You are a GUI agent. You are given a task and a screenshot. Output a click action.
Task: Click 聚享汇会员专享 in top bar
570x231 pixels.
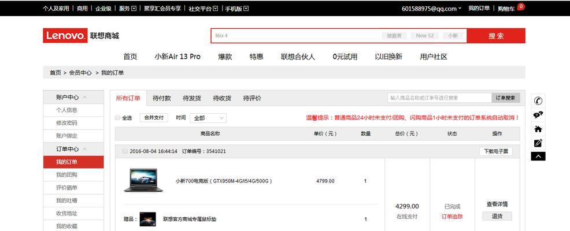pyautogui.click(x=162, y=8)
